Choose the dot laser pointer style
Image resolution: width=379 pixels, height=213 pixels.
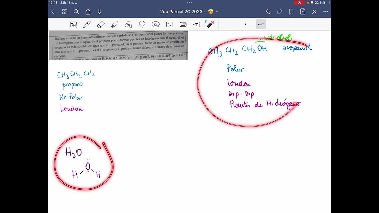245,24
